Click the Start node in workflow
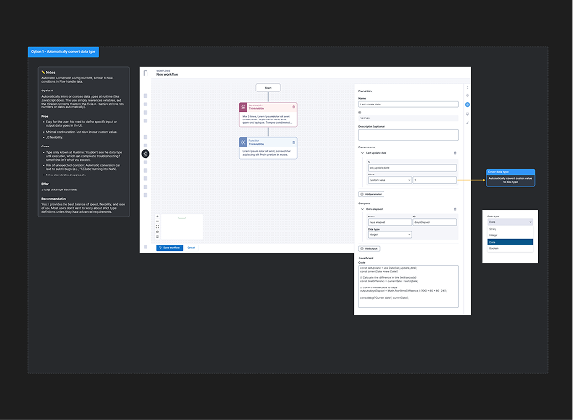The height and width of the screenshot is (420, 573). click(x=267, y=87)
